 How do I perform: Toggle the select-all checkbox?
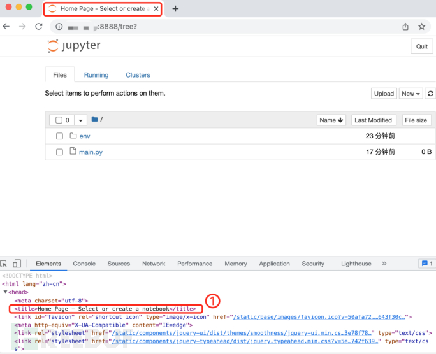[x=59, y=120]
